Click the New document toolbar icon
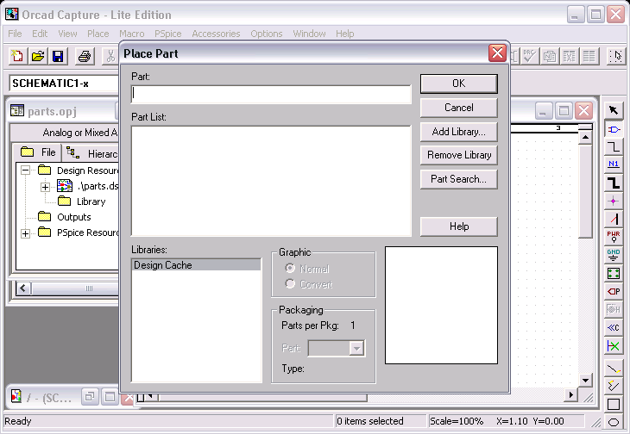 click(17, 56)
